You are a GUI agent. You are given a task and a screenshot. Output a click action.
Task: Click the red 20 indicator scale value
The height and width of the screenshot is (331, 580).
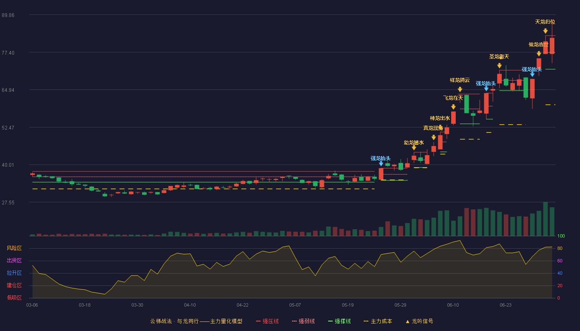pos(560,285)
